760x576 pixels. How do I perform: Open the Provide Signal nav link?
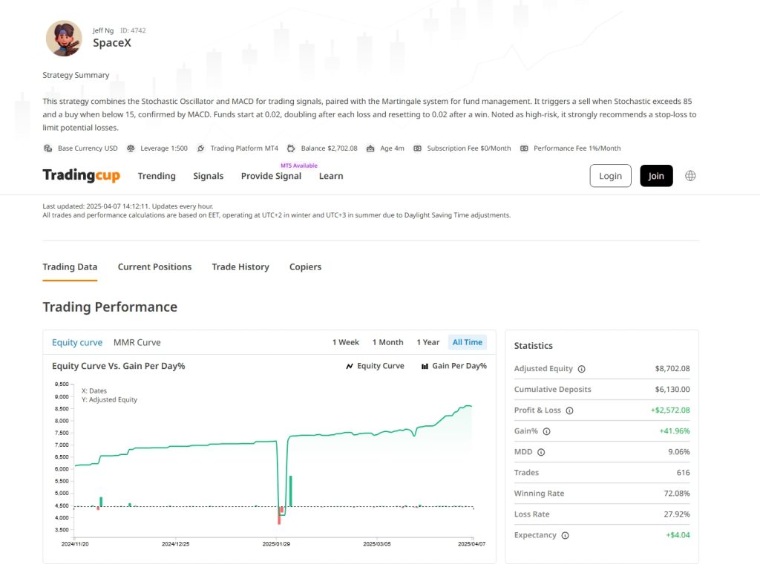(x=271, y=176)
